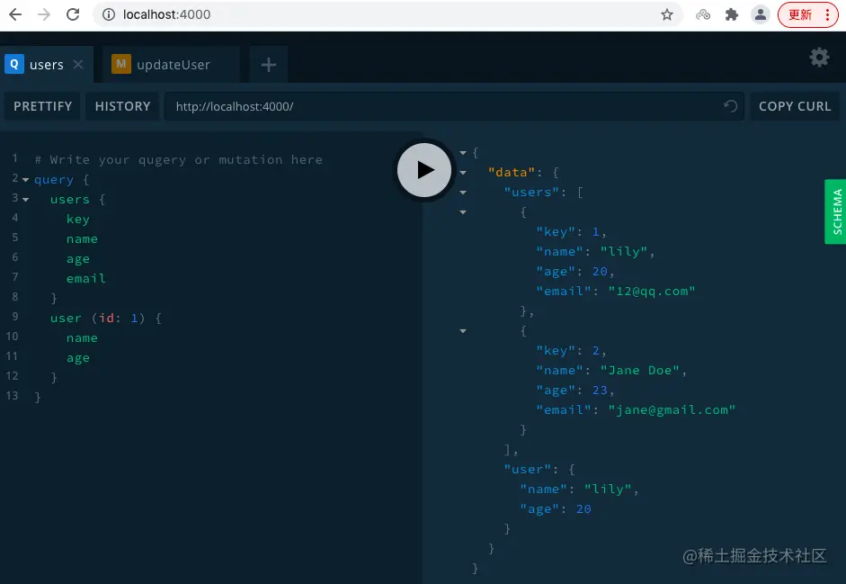This screenshot has width=846, height=584.
Task: Click the PRETTIFY button
Action: click(42, 106)
